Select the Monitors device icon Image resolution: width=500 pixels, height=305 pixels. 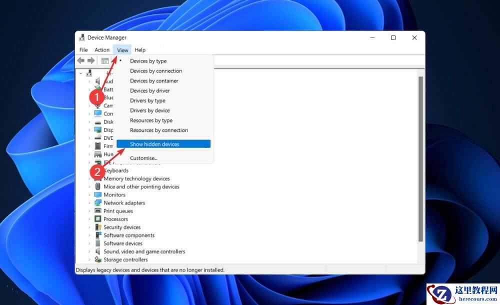[97, 194]
